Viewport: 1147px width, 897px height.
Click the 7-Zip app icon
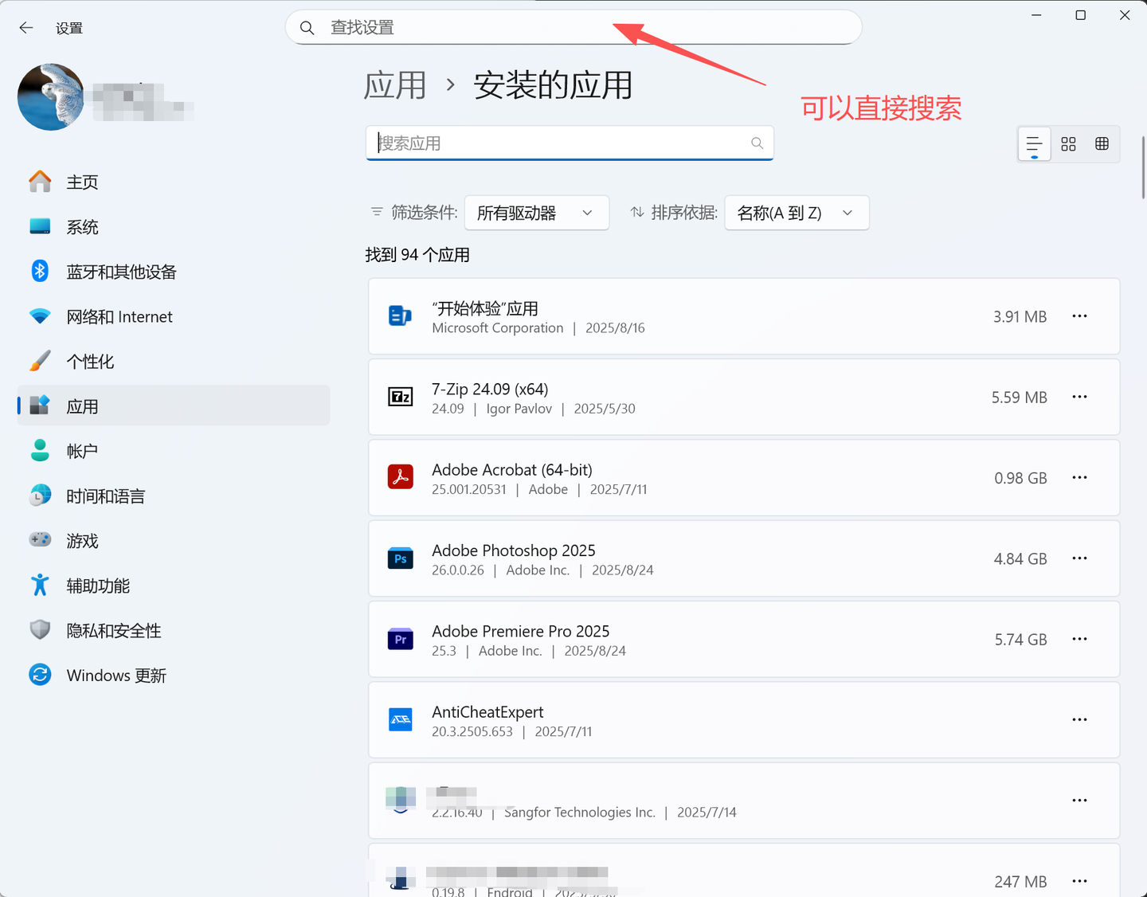(x=400, y=396)
